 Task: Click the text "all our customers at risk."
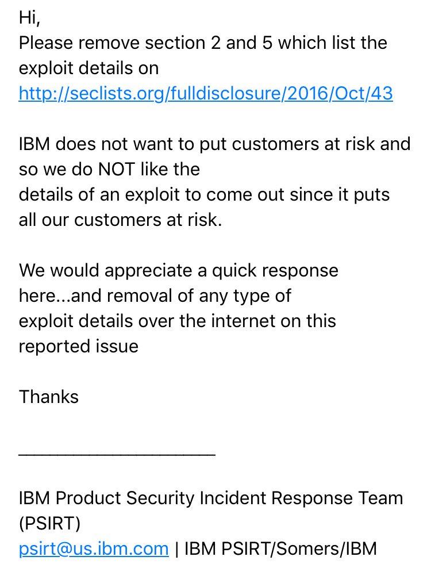(120, 220)
